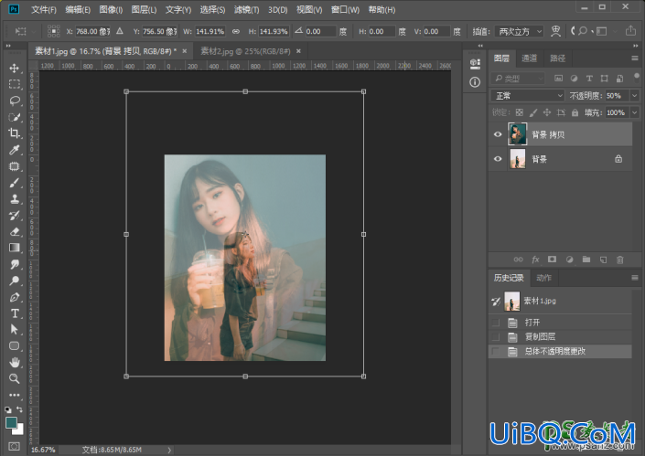
Task: Toggle warp mode icon in options bar
Action: pyautogui.click(x=555, y=31)
